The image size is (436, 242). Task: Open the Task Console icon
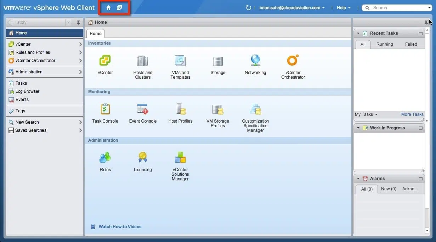[105, 109]
